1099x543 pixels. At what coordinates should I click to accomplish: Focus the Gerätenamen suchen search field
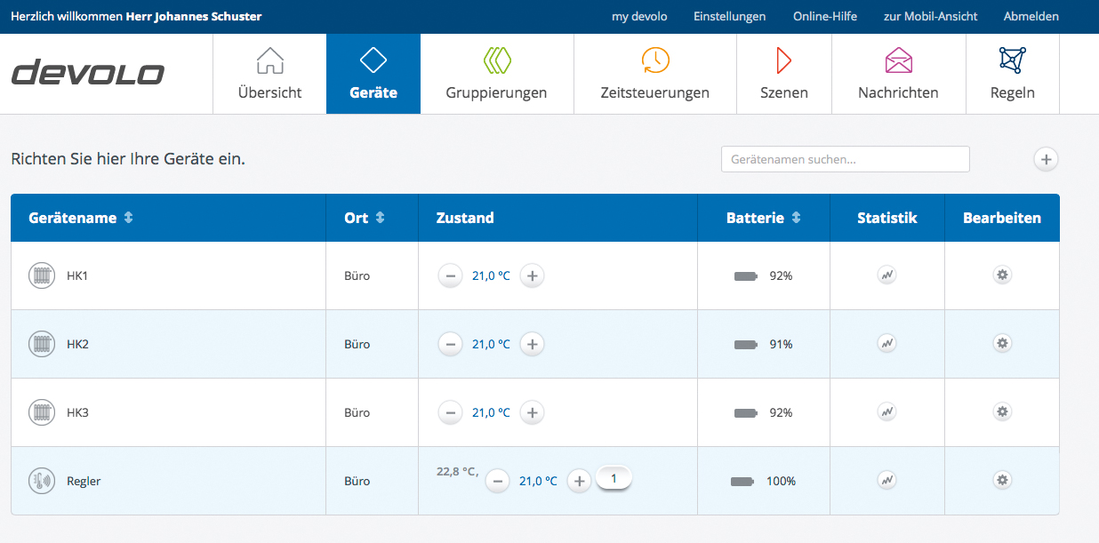[845, 159]
